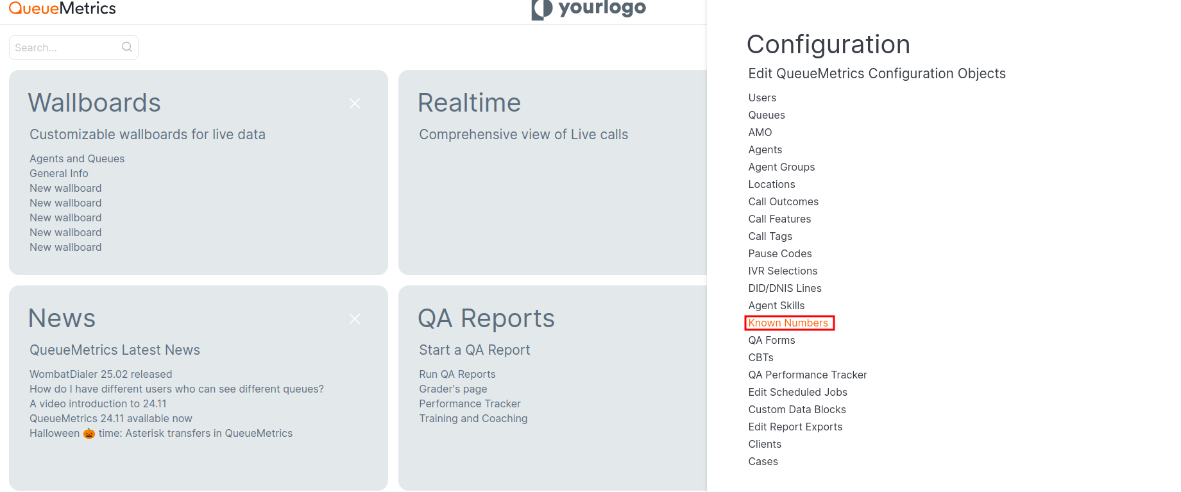This screenshot has height=492, width=1181.
Task: Open the video introduction to 24.11 article
Action: [98, 403]
